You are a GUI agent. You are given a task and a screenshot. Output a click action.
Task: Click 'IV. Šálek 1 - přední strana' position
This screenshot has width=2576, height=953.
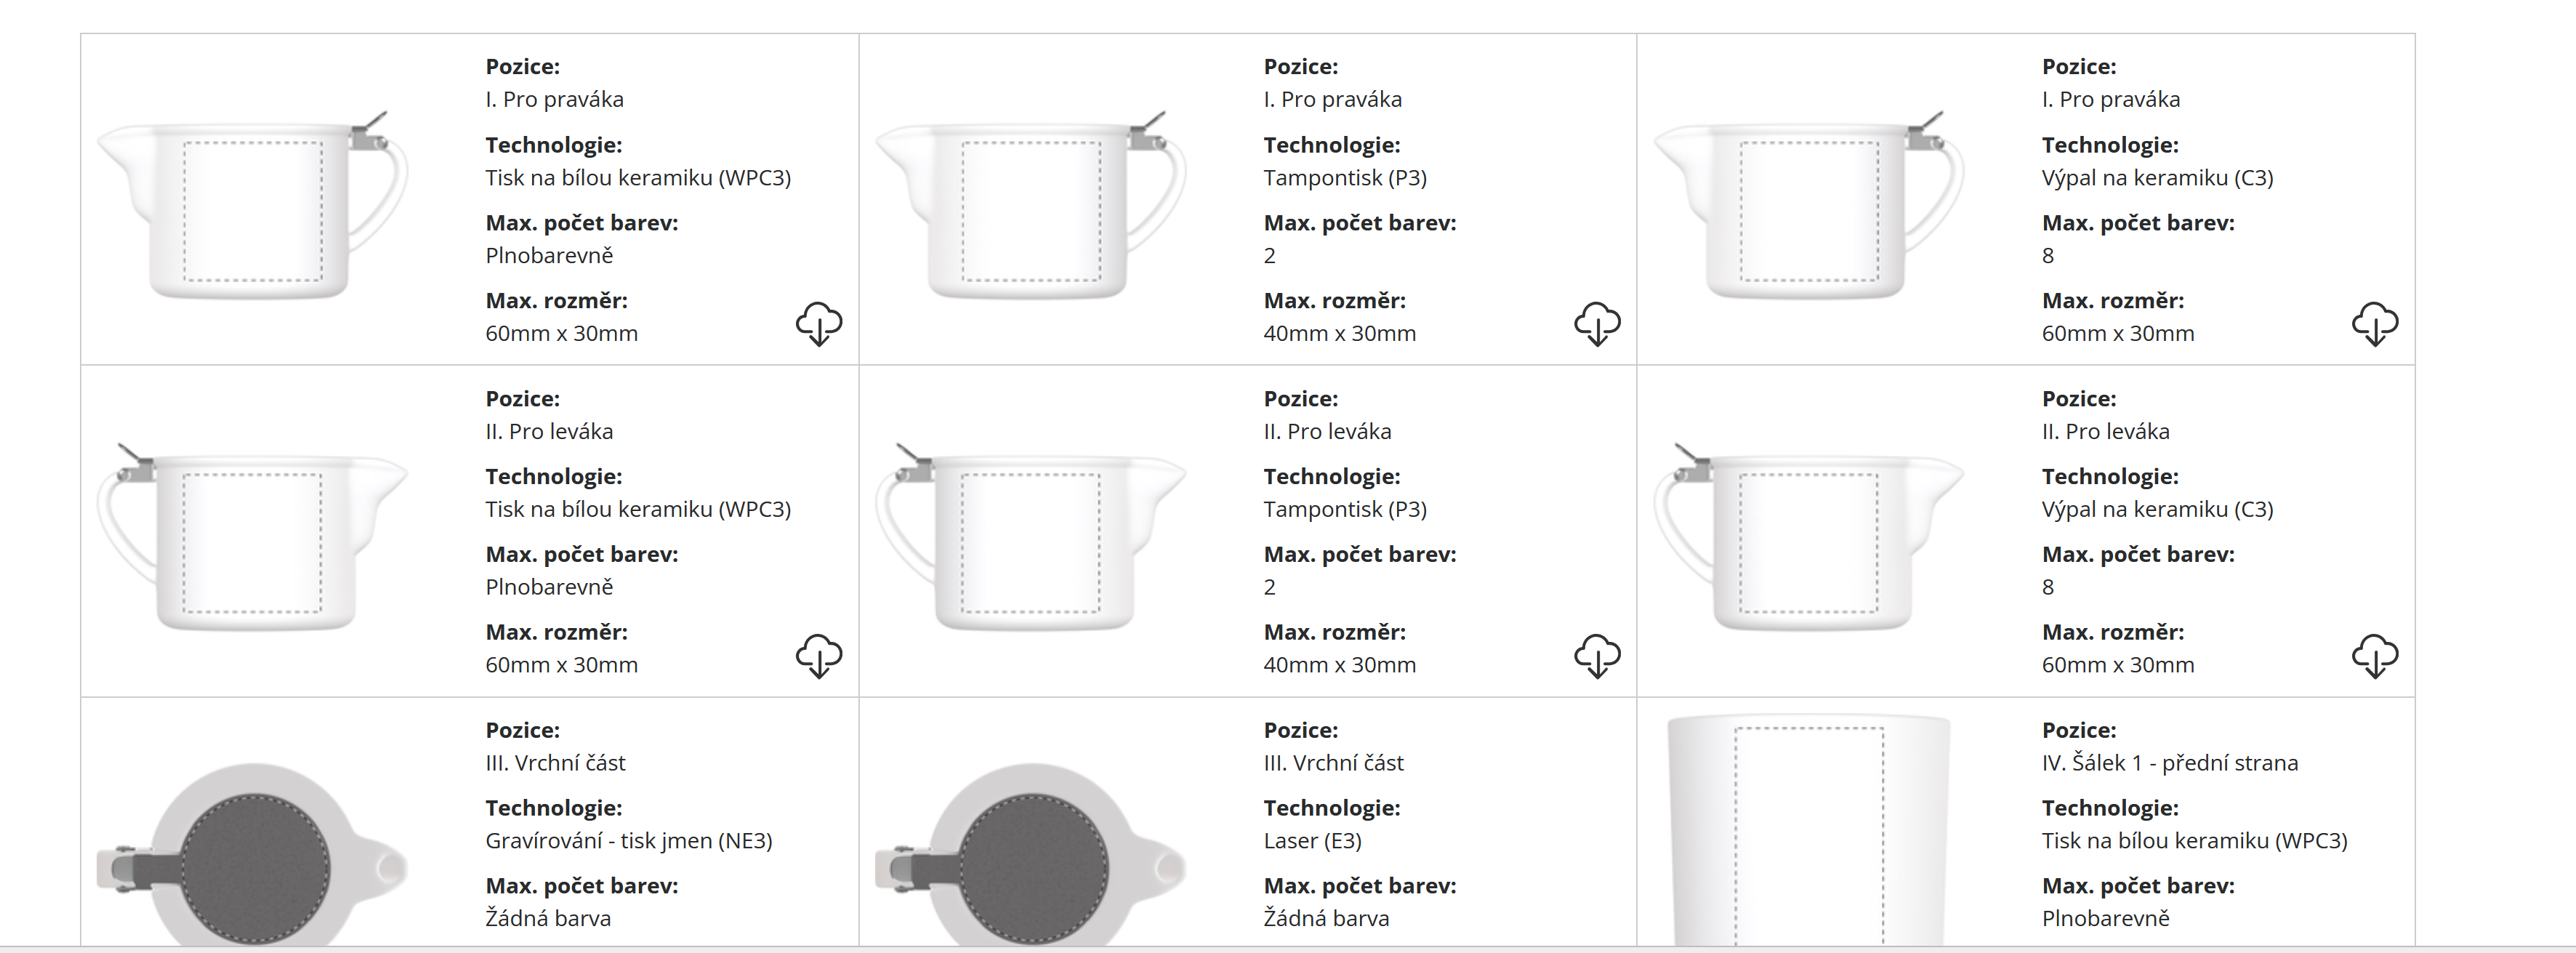click(x=2169, y=763)
